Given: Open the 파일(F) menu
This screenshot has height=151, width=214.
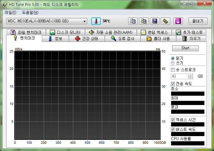Looking at the screenshot, I should [x=11, y=12].
